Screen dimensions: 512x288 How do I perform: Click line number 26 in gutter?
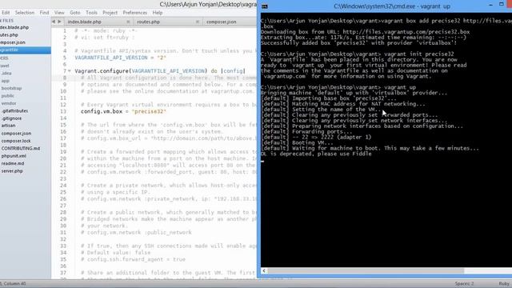63,199
